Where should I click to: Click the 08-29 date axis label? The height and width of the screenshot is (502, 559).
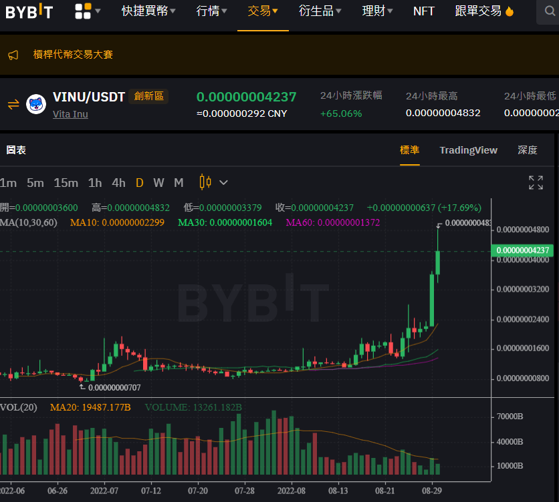click(x=432, y=491)
